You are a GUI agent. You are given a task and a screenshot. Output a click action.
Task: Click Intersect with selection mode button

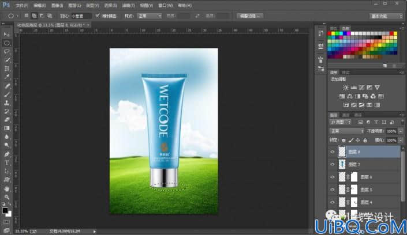[x=50, y=16]
